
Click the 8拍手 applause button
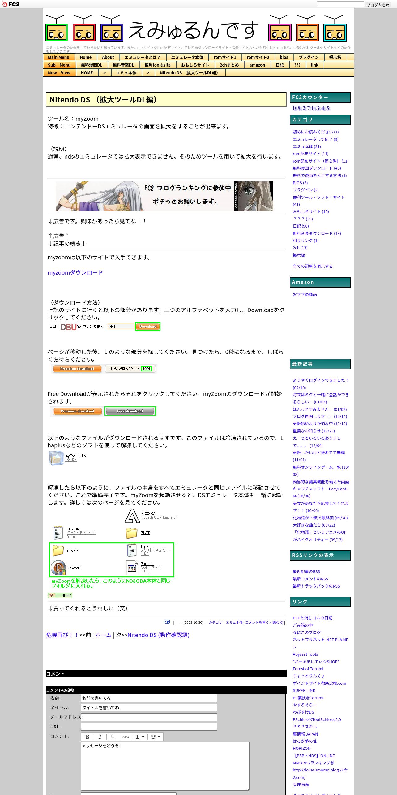point(60,595)
